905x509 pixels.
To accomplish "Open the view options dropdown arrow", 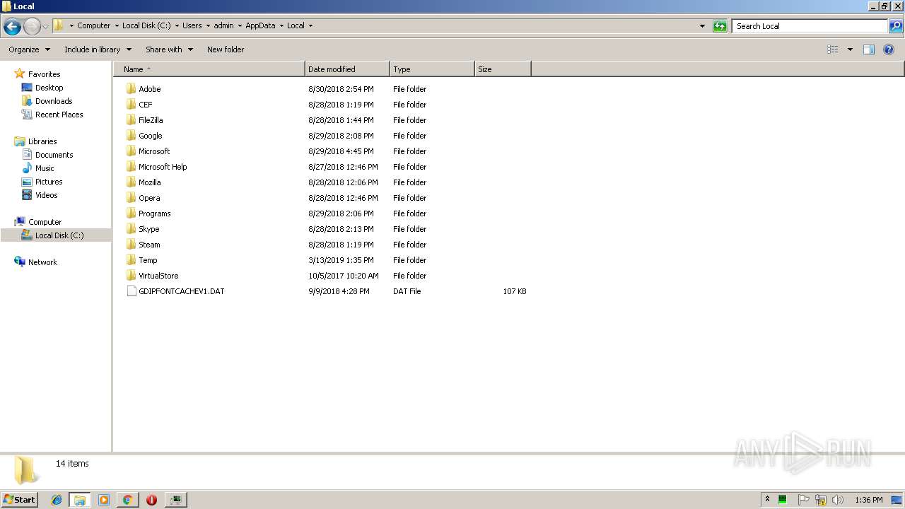I will click(x=850, y=49).
